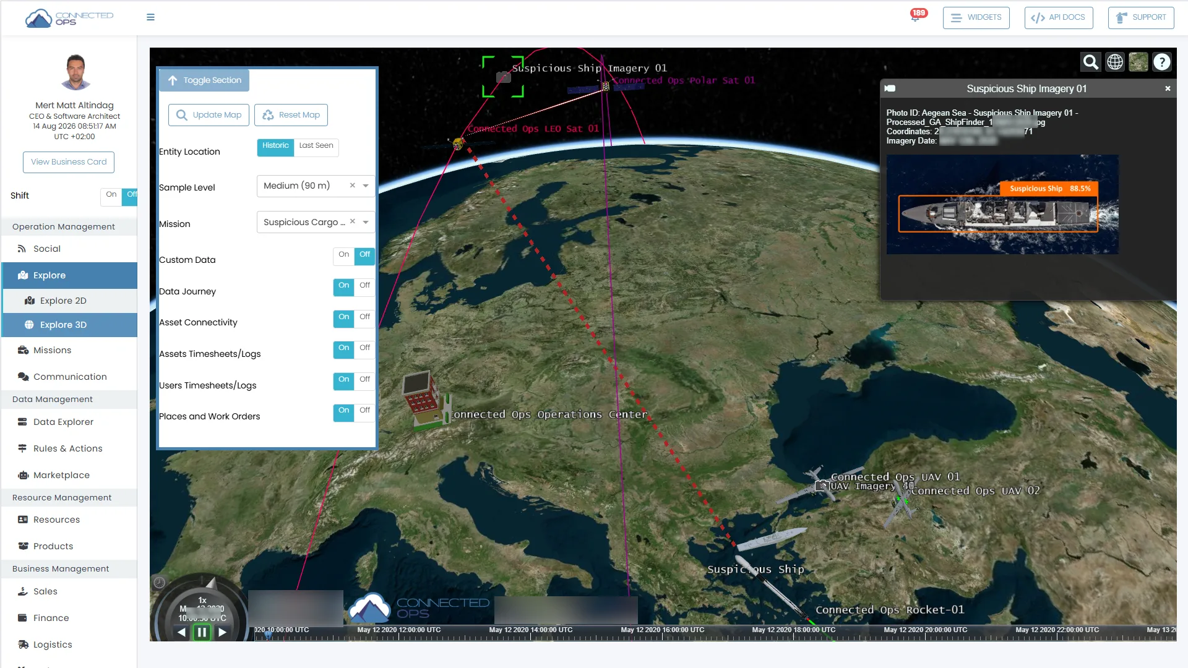Image resolution: width=1188 pixels, height=668 pixels.
Task: Click the Reset Map button
Action: coord(291,115)
